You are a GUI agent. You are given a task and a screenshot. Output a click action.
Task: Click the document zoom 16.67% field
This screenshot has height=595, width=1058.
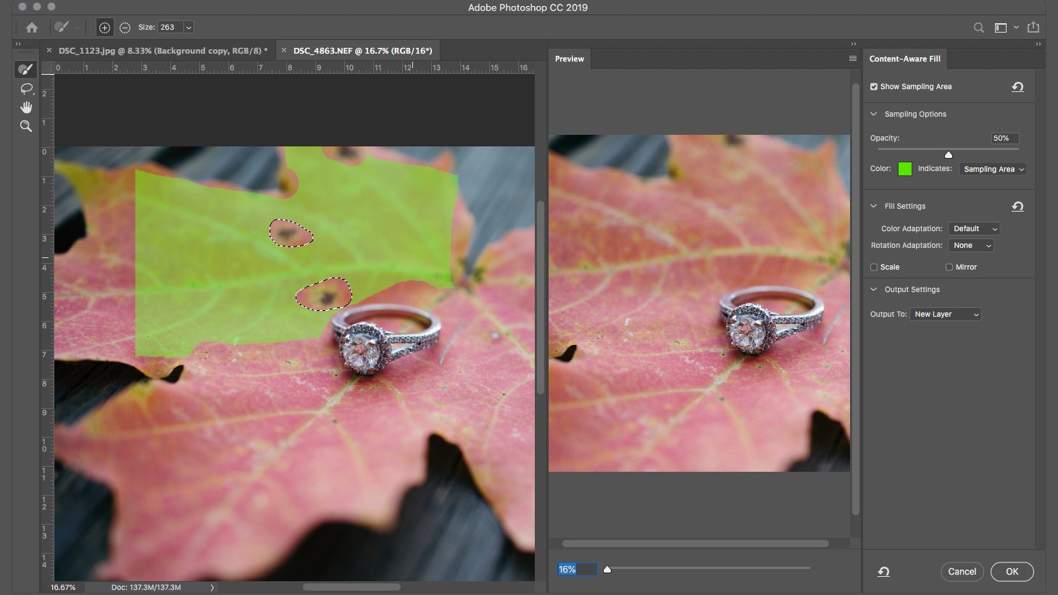[x=63, y=588]
